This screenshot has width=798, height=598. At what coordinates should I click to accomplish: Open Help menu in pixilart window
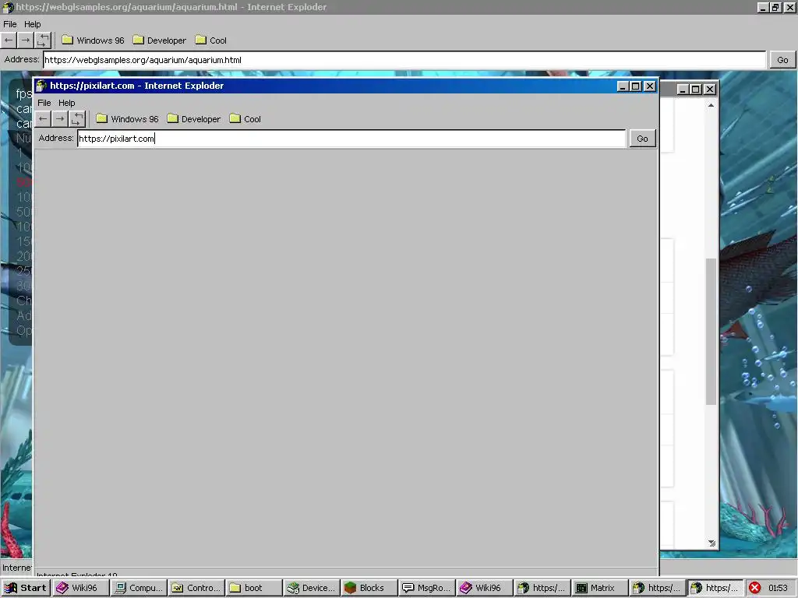coord(67,103)
